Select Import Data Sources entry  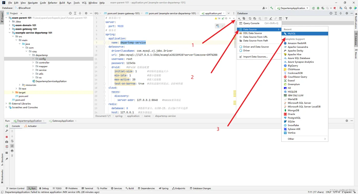coord(259,57)
